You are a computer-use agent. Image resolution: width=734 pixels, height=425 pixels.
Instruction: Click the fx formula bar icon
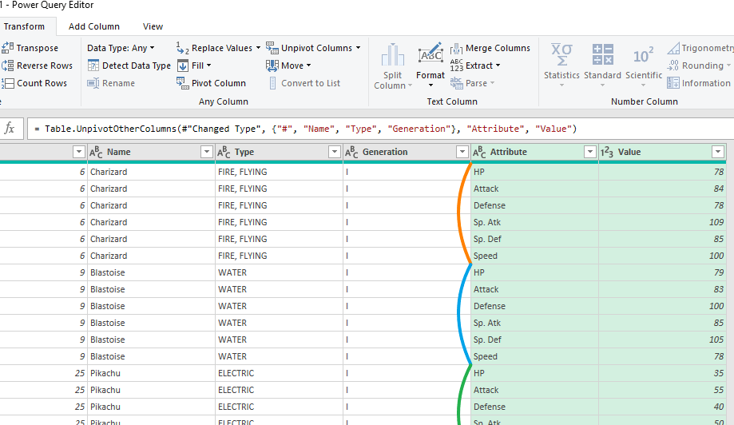10,129
